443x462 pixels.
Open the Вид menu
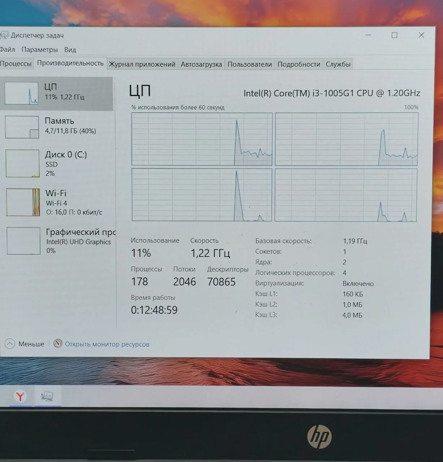coord(70,49)
